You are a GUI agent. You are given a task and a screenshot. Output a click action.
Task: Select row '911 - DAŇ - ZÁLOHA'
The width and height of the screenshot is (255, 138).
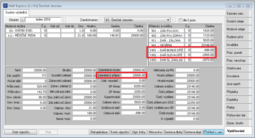click(182, 40)
